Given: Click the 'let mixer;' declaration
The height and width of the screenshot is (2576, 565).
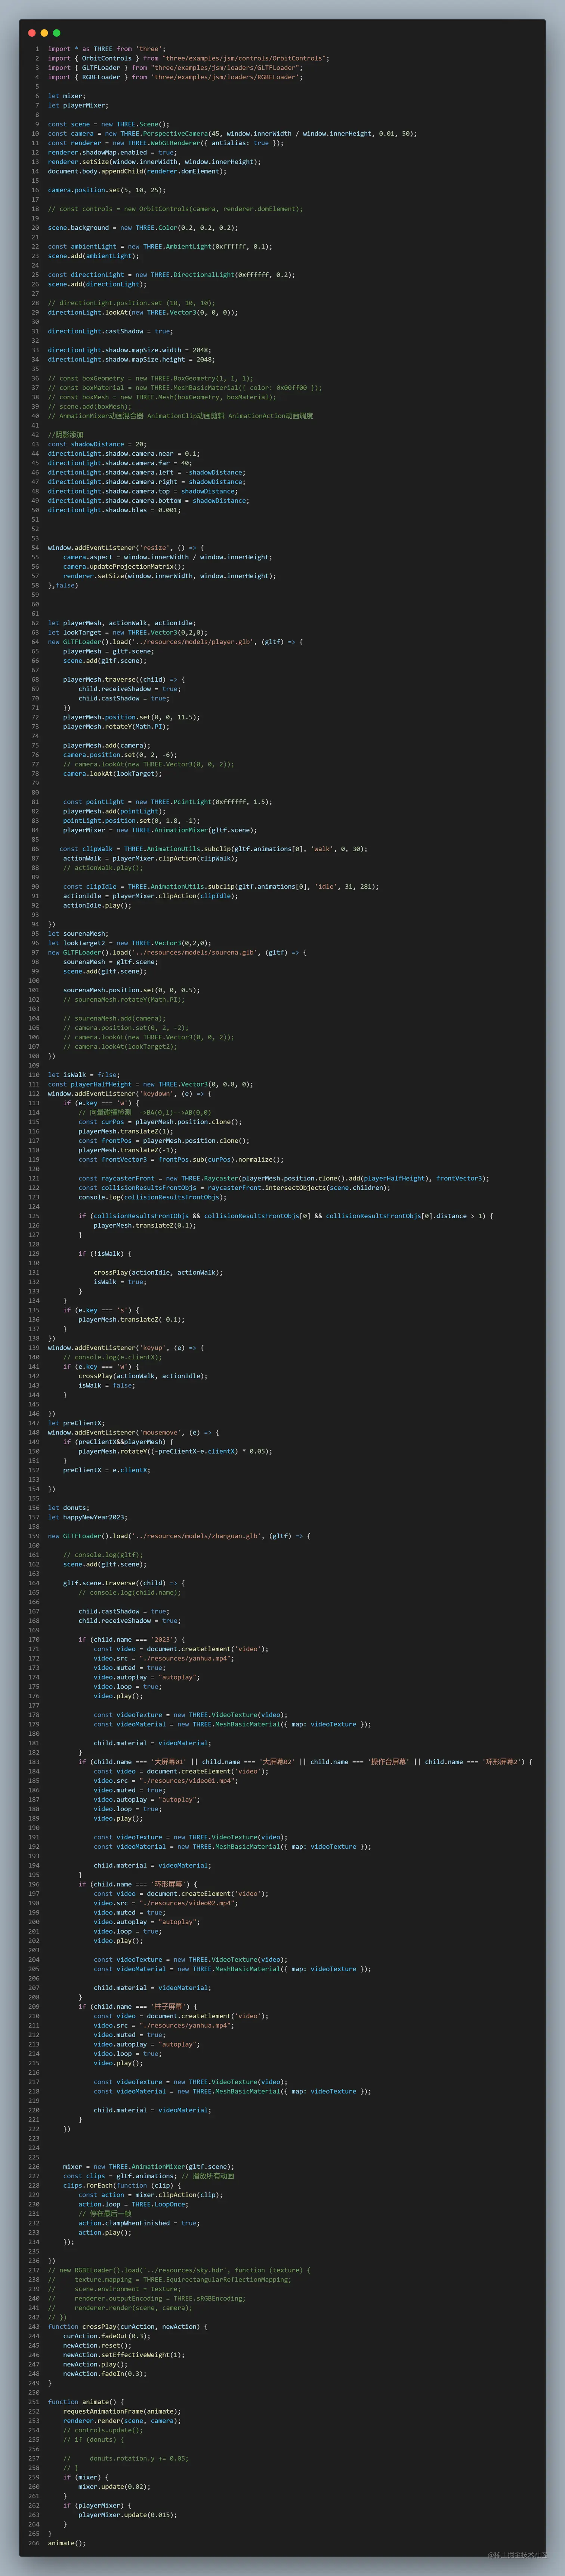Looking at the screenshot, I should pyautogui.click(x=67, y=96).
